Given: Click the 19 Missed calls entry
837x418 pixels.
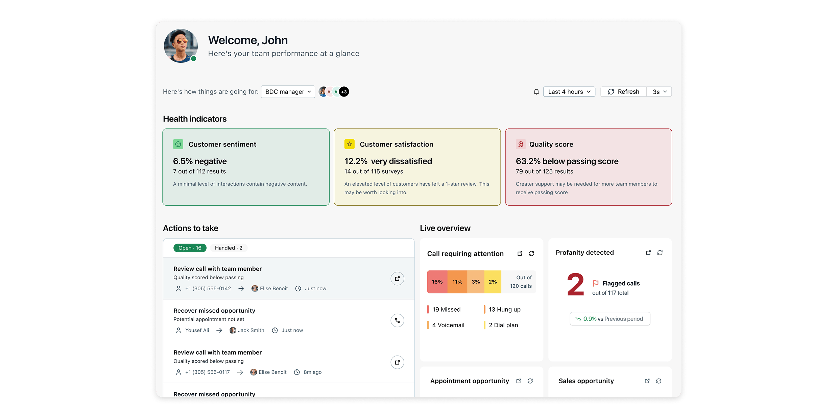Looking at the screenshot, I should tap(446, 309).
